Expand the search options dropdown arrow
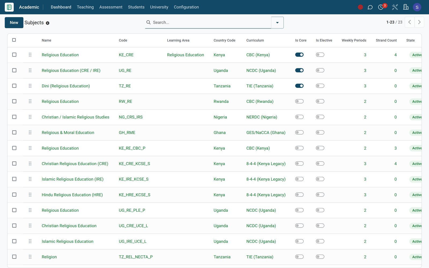Viewport: 429px width, 268px height. (x=277, y=23)
